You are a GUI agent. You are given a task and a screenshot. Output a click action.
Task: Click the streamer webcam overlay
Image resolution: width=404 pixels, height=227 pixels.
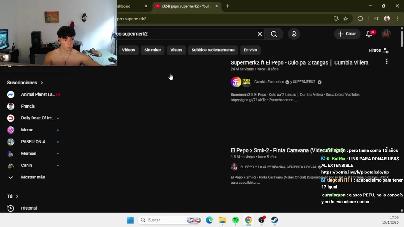click(59, 33)
